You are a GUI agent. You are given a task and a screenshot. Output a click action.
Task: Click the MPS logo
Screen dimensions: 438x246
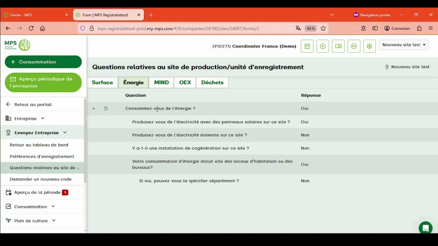(x=17, y=45)
